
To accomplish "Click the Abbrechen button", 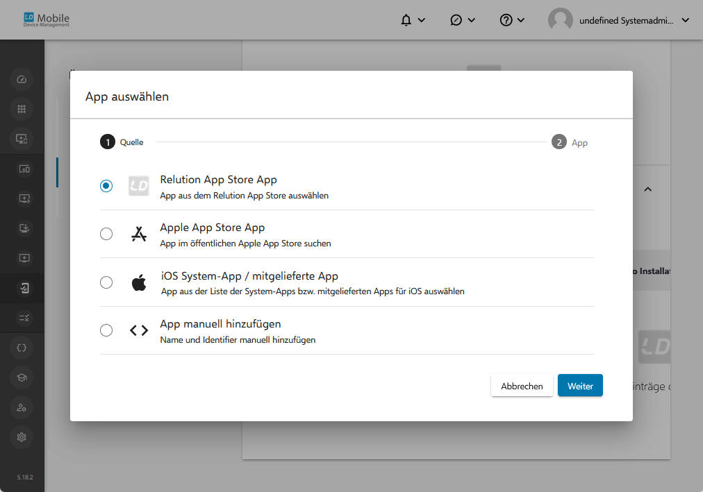I will (x=522, y=385).
